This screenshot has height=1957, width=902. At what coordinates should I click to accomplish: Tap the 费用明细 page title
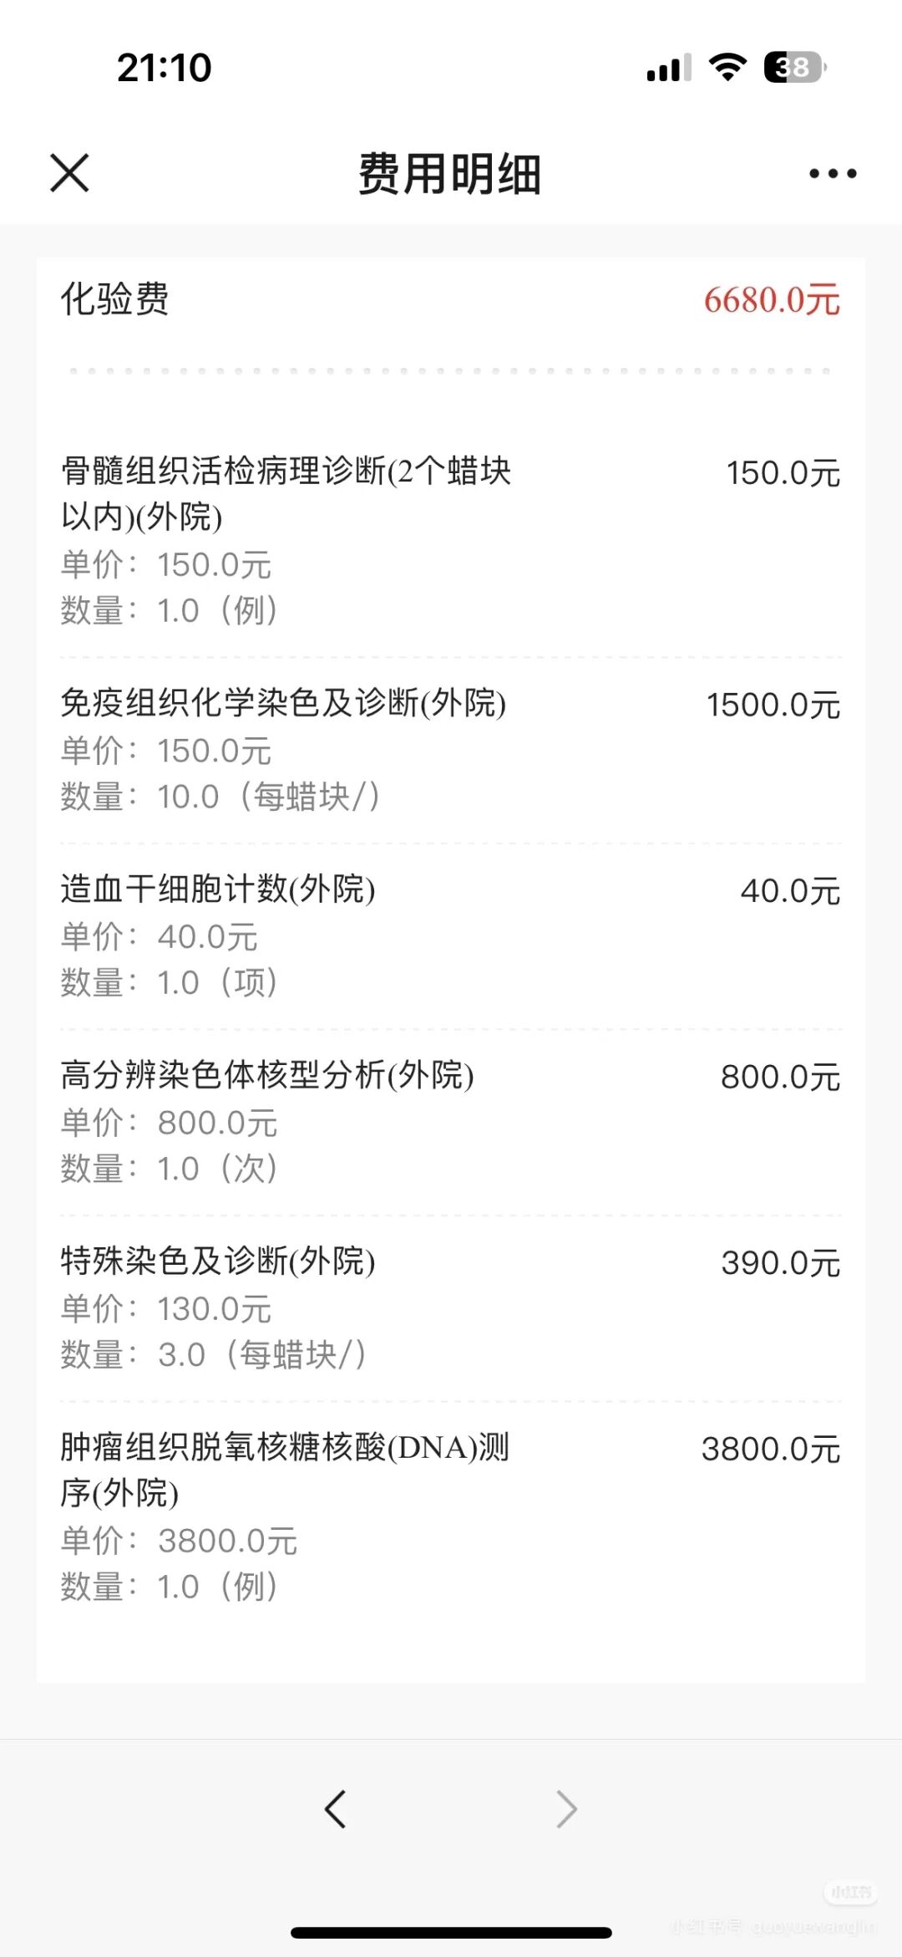(450, 174)
